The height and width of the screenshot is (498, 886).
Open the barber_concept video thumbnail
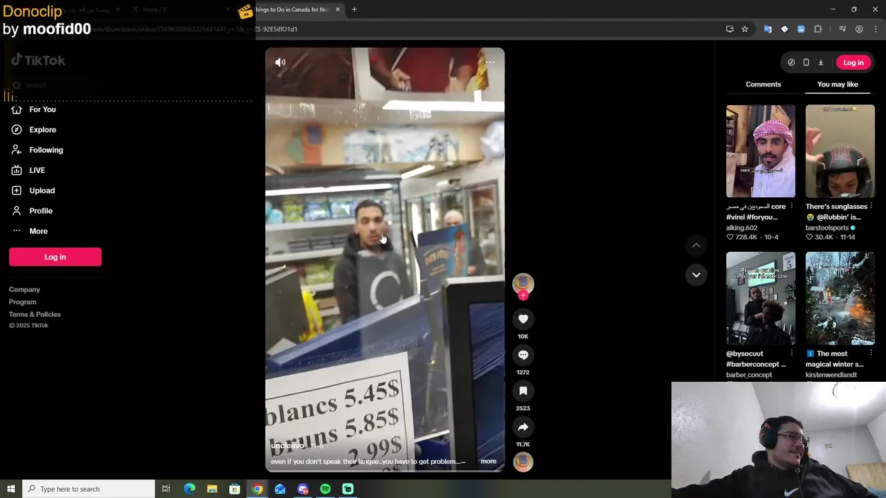pyautogui.click(x=761, y=298)
